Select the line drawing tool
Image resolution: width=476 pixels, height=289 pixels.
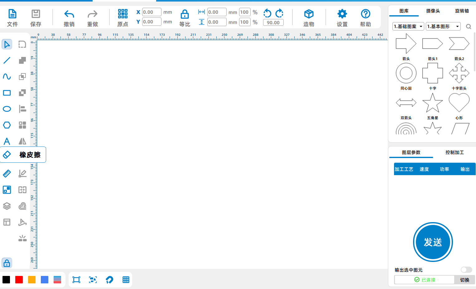point(7,60)
